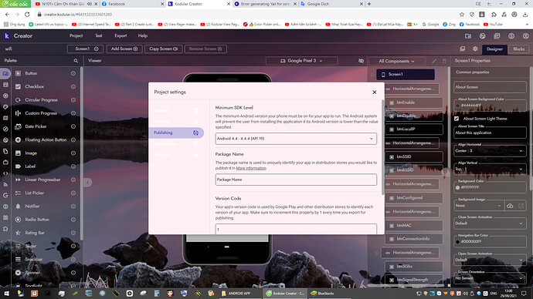Click the copy components icon near Designer
The width and height of the screenshot is (533, 299).
tap(462, 49)
